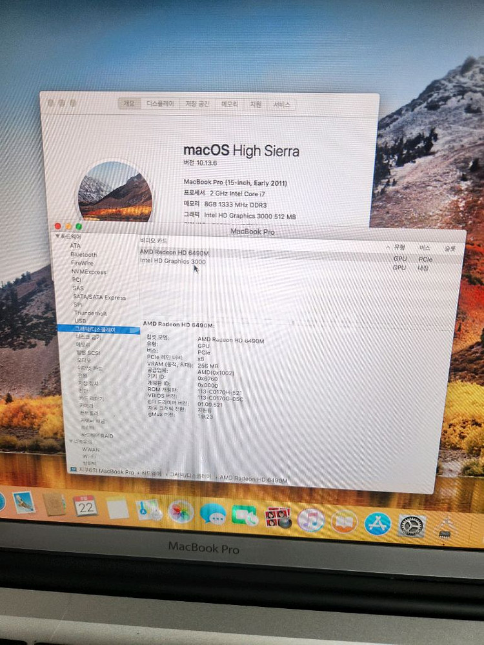
Task: Click the 2 GHz Intel Core i7 processor text
Action: [x=237, y=193]
